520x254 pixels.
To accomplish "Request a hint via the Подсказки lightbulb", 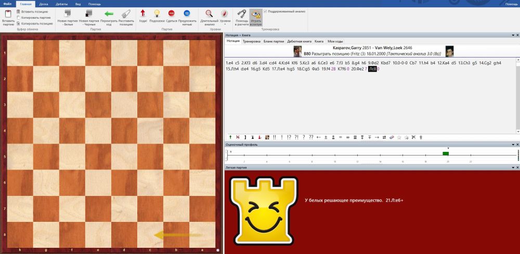I will click(158, 16).
